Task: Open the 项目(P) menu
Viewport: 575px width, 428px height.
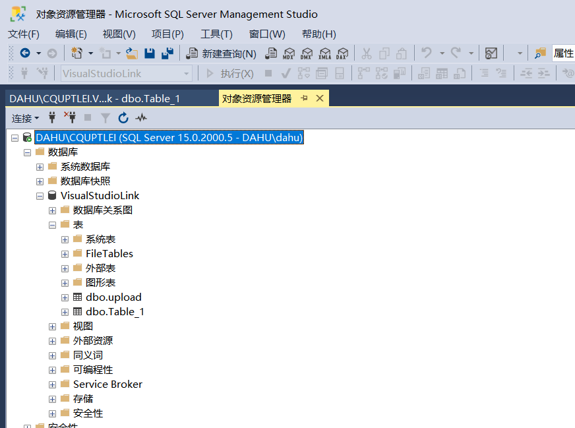Action: click(x=167, y=34)
